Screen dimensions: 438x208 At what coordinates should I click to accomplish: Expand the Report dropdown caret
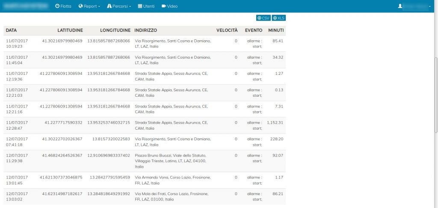coord(99,7)
